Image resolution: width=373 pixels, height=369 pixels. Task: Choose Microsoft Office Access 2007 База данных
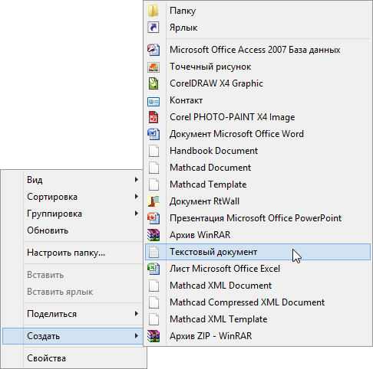258,50
